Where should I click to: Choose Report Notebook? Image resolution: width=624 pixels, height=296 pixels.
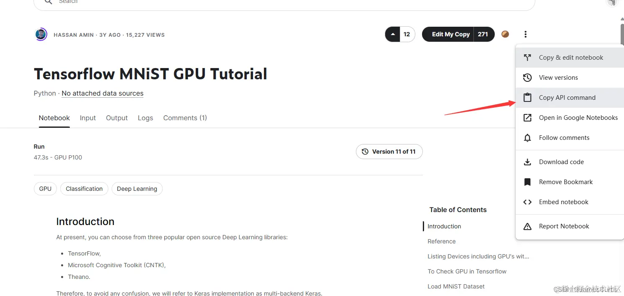tap(570, 226)
